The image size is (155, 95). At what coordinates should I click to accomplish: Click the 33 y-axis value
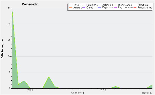(x=9, y=24)
